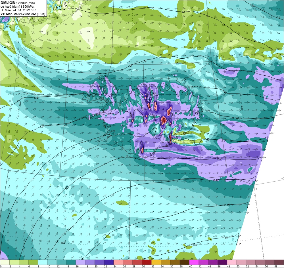Pick the olive green 6–8 m/s legend swatch

[33, 262]
